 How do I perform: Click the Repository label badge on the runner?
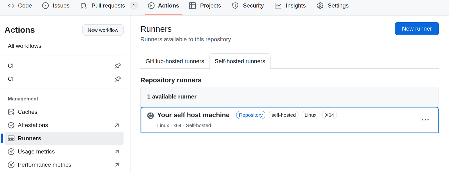pyautogui.click(x=251, y=115)
